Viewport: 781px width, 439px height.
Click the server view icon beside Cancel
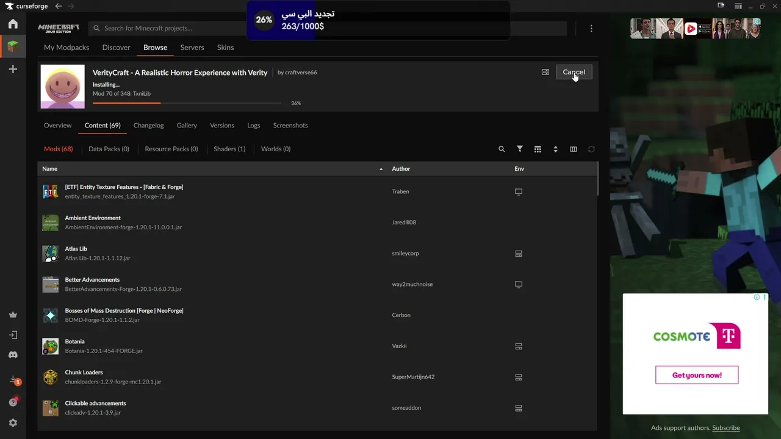pos(545,72)
